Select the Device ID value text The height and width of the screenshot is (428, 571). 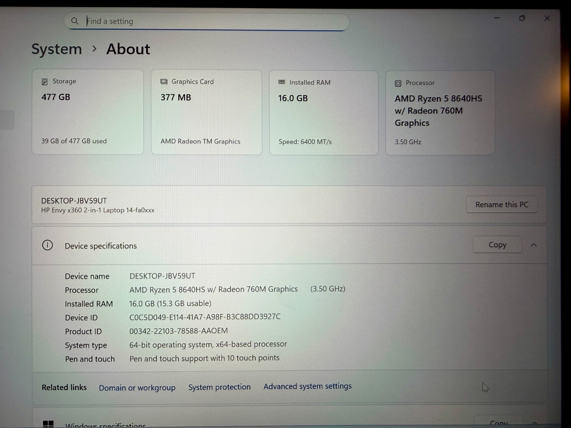(x=205, y=317)
